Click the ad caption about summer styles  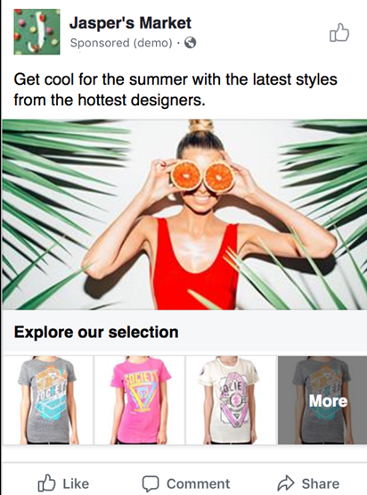(175, 89)
